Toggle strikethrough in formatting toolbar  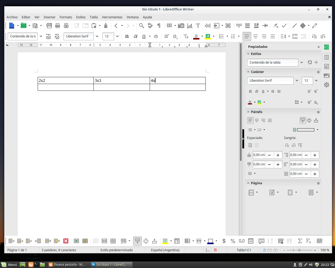click(156, 36)
